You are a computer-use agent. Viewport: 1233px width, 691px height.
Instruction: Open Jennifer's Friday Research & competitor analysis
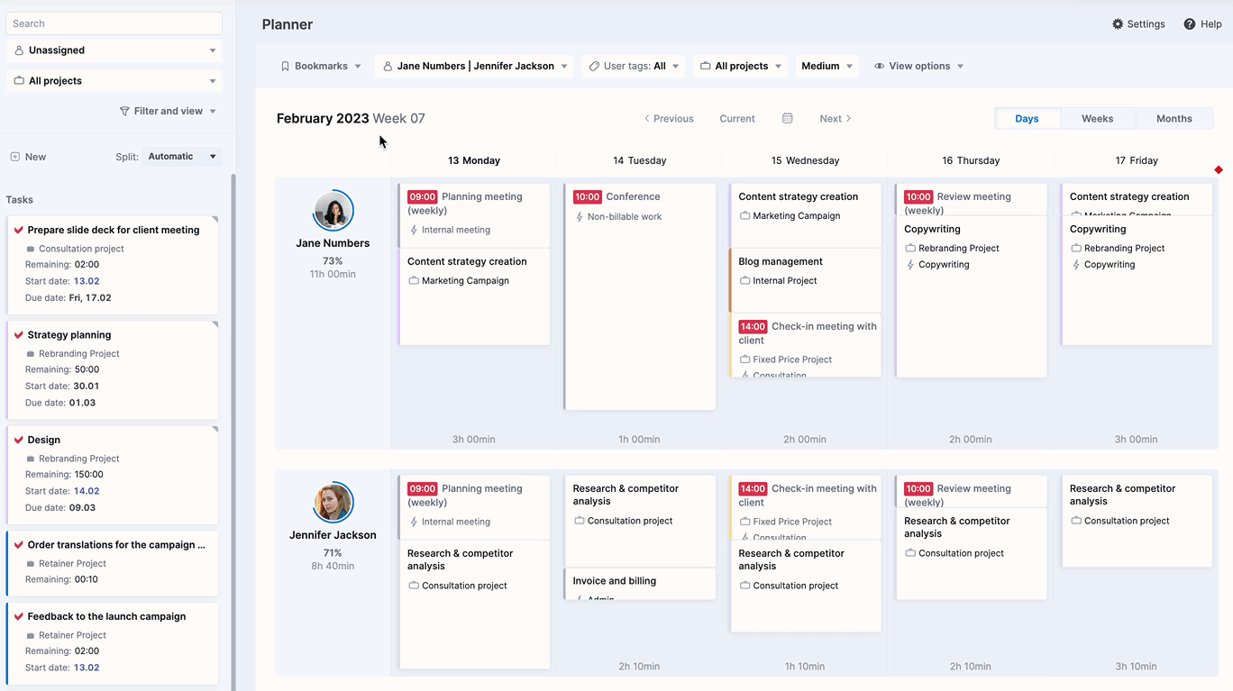point(1137,522)
